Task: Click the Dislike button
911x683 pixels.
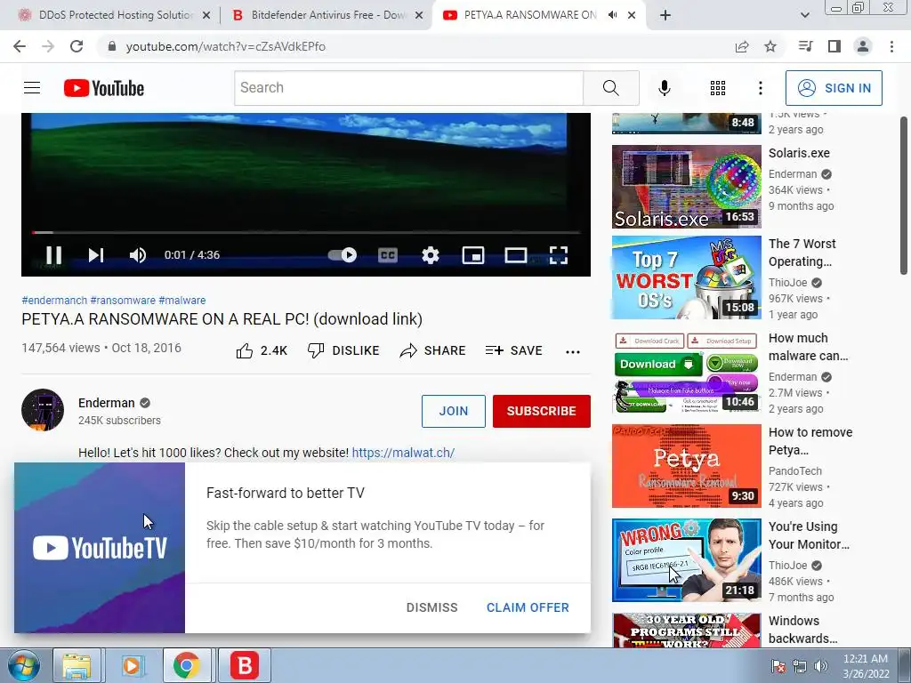Action: 343,350
